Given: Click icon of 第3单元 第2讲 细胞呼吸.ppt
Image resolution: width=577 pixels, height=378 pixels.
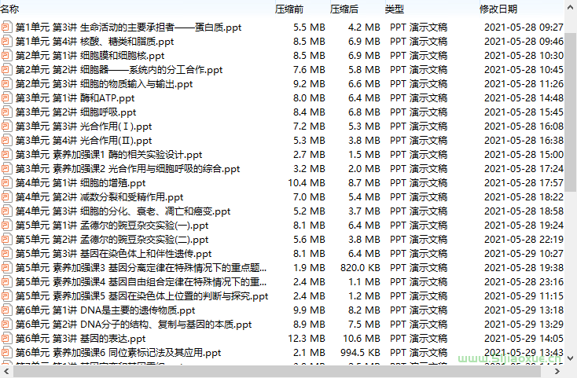Looking at the screenshot, I should tap(6, 112).
